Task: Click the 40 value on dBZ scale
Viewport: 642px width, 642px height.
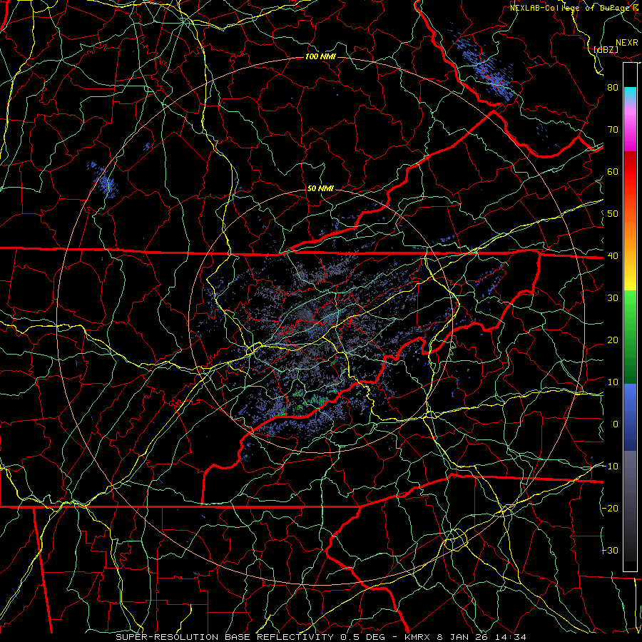Action: 613,256
